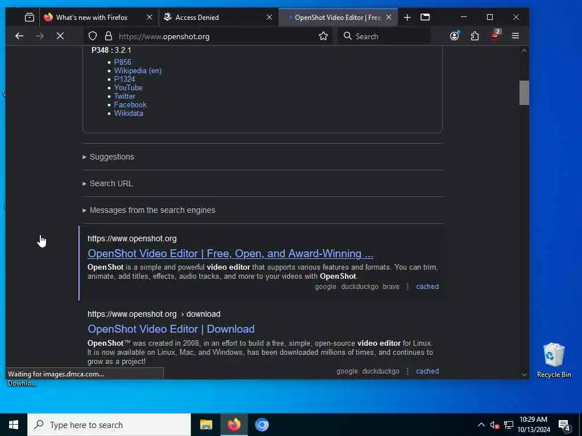The image size is (582, 436).
Task: Open the uBlock Origin extension icon
Action: tap(495, 35)
